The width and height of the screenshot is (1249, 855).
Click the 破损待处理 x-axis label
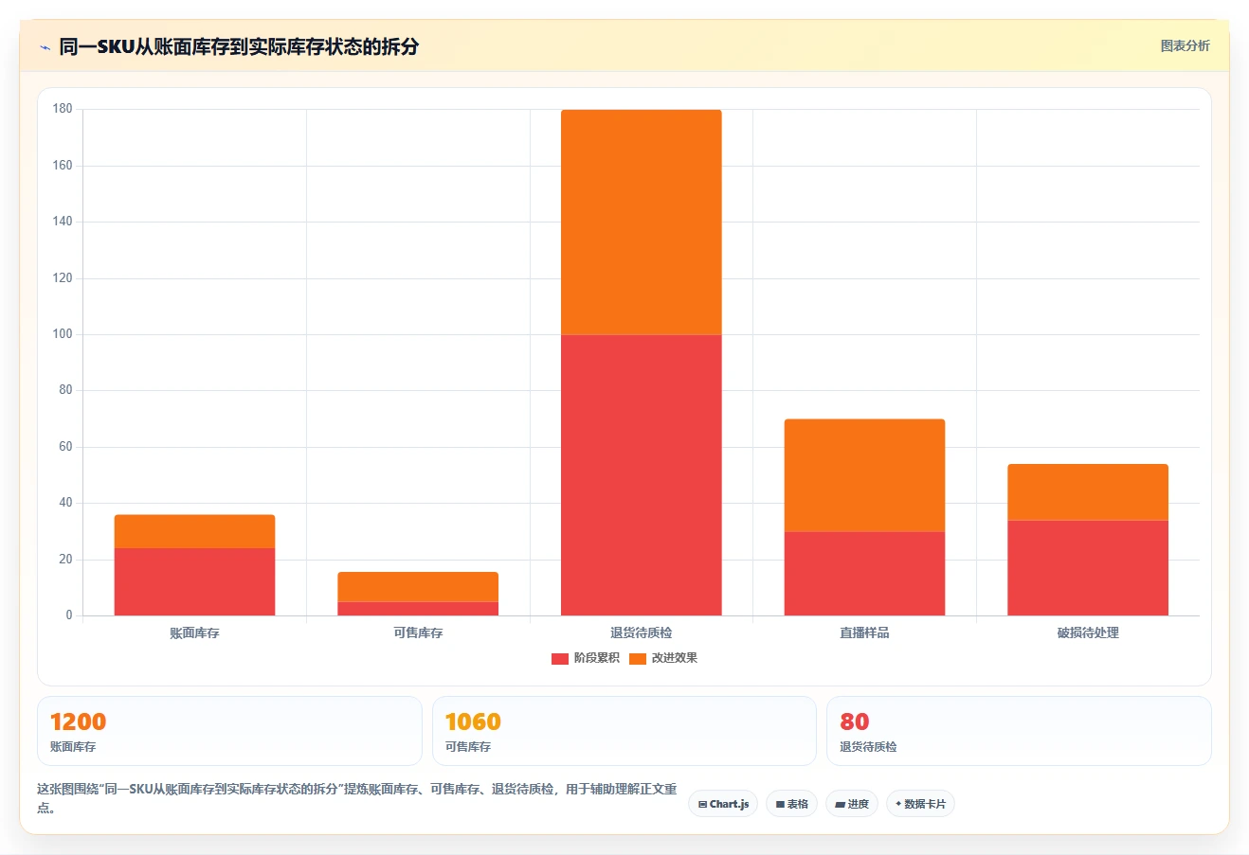(1088, 632)
